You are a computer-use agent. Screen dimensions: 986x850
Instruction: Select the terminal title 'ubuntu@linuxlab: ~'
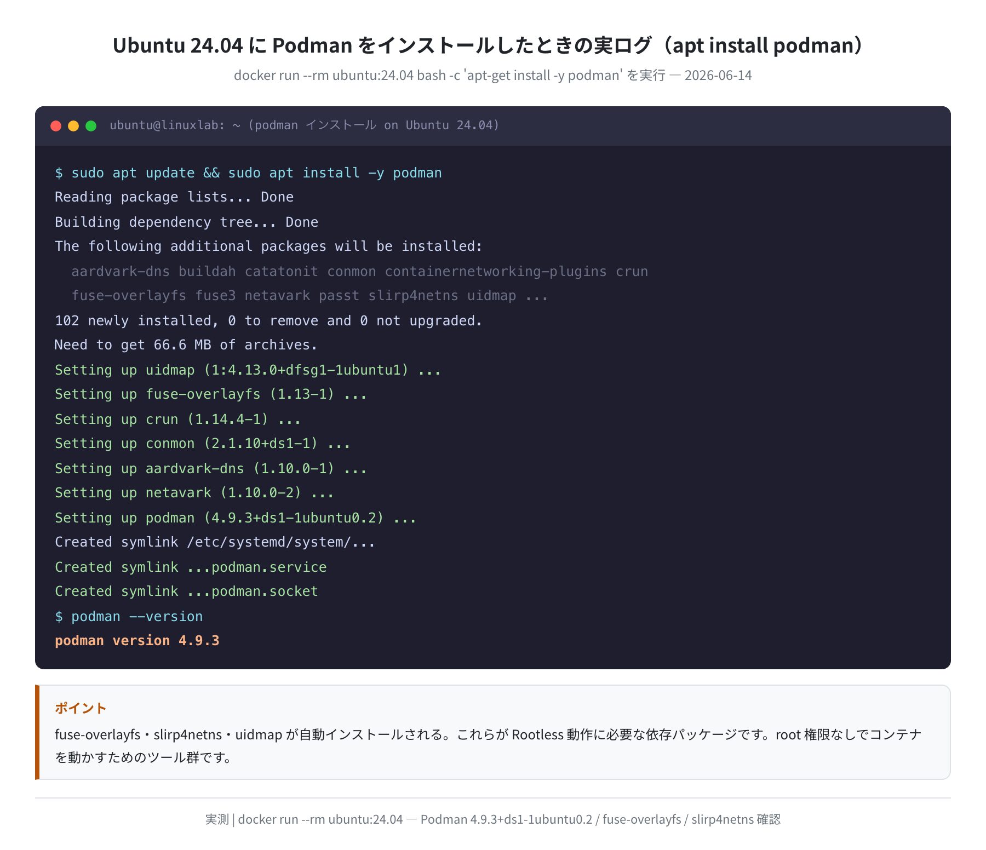pyautogui.click(x=175, y=125)
